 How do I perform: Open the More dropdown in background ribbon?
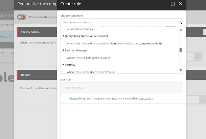point(6,37)
